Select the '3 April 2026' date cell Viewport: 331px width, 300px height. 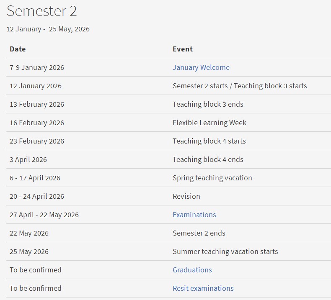coord(28,159)
